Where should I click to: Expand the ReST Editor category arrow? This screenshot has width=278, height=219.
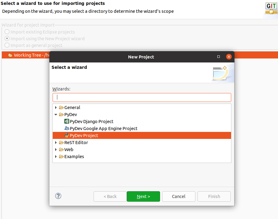tap(56, 143)
